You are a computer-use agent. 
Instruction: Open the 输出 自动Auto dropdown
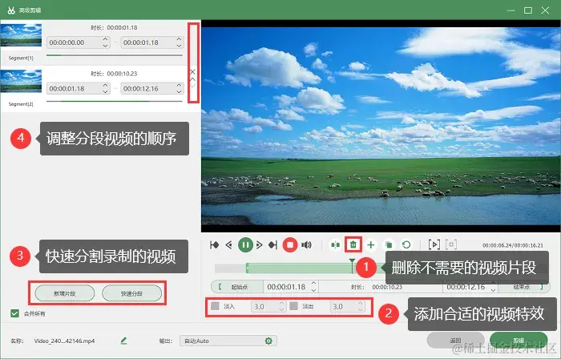click(228, 341)
